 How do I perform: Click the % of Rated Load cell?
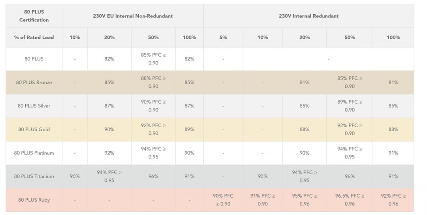[x=34, y=38]
